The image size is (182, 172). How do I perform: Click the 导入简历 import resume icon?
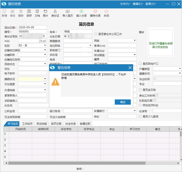point(67,11)
